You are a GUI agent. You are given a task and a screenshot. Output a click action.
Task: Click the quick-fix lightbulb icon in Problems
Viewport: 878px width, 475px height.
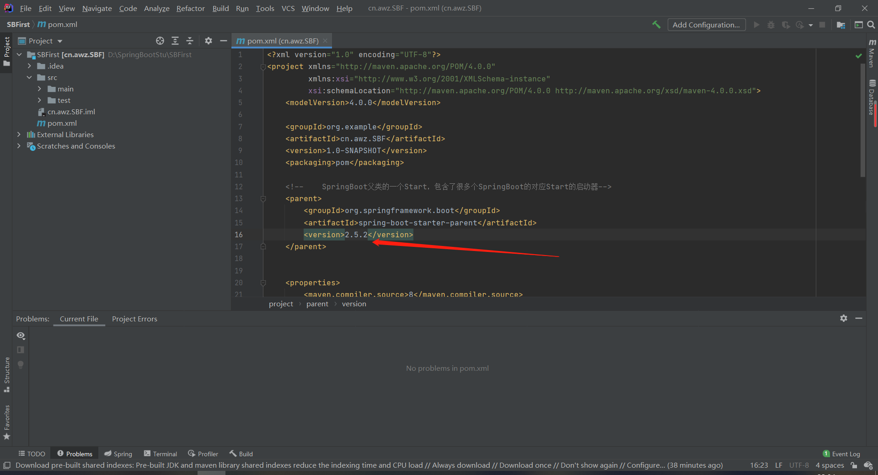(21, 364)
